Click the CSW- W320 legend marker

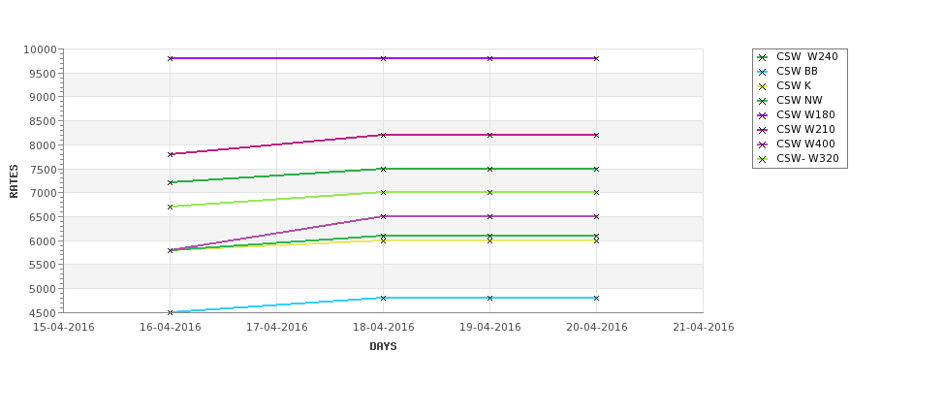click(x=763, y=159)
